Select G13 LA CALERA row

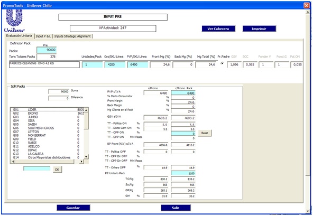(x=47, y=154)
